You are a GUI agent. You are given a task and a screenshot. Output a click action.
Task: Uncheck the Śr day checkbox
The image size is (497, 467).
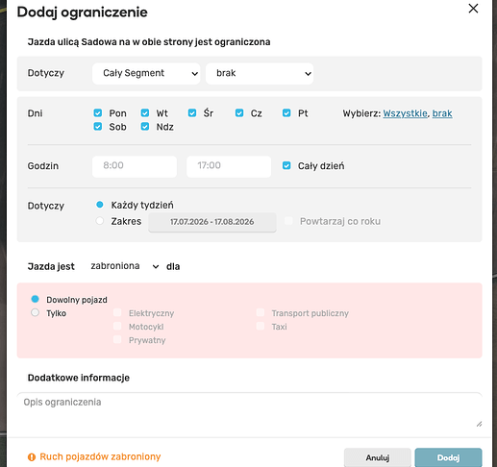pos(192,112)
